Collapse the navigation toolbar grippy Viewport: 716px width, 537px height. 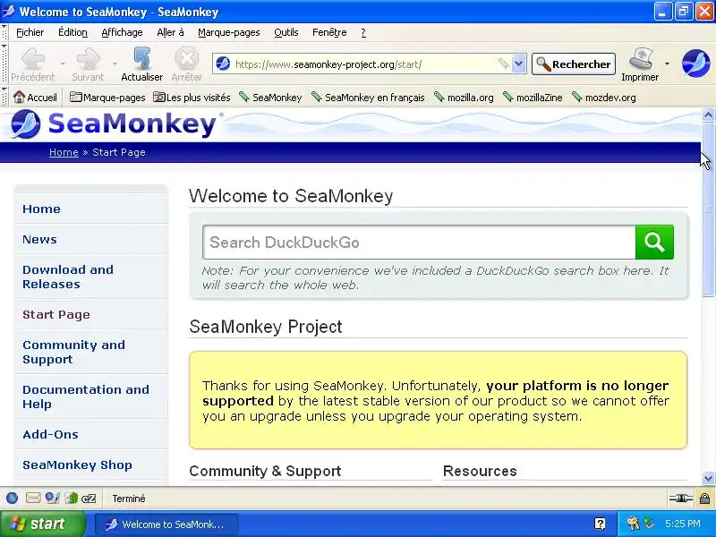pos(4,64)
